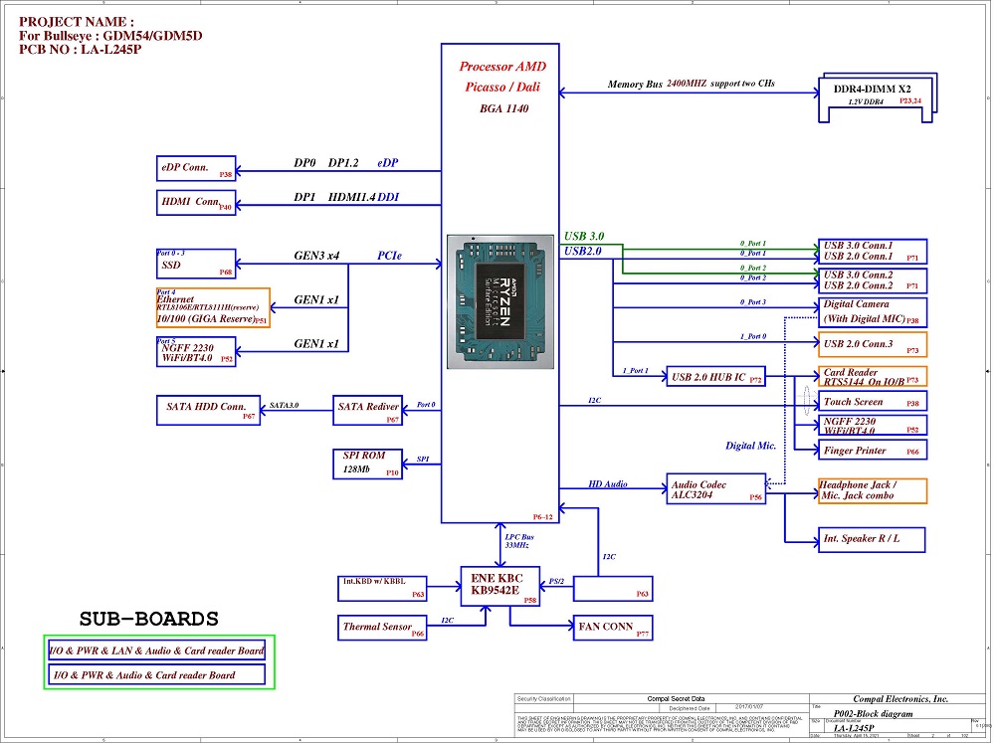Select the "P002-Block diagram" title text
The width and height of the screenshot is (995, 743).
coord(873,713)
